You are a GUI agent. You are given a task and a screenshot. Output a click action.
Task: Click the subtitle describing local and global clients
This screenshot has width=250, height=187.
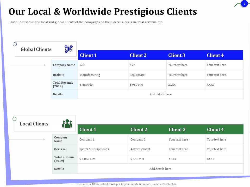[x=86, y=22]
